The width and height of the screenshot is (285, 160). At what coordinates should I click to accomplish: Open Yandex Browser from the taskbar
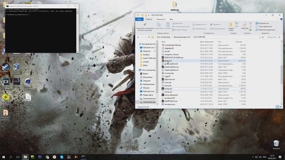pos(54,157)
